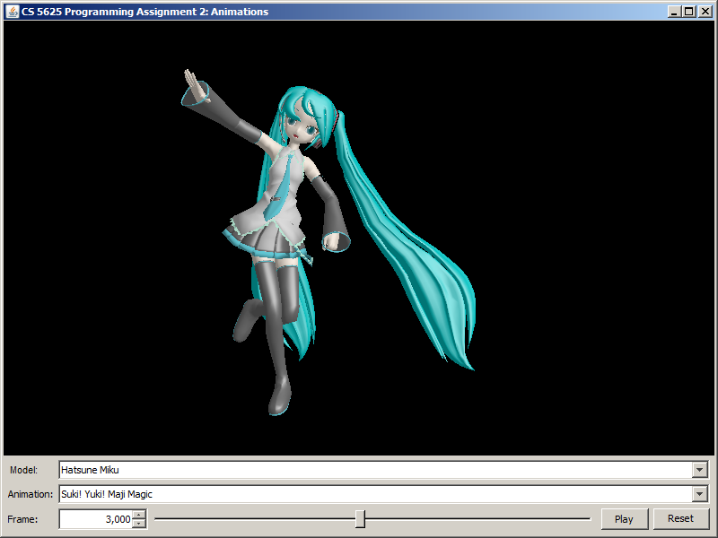Click slider track left of the handle
Image resolution: width=718 pixels, height=538 pixels.
click(251, 519)
